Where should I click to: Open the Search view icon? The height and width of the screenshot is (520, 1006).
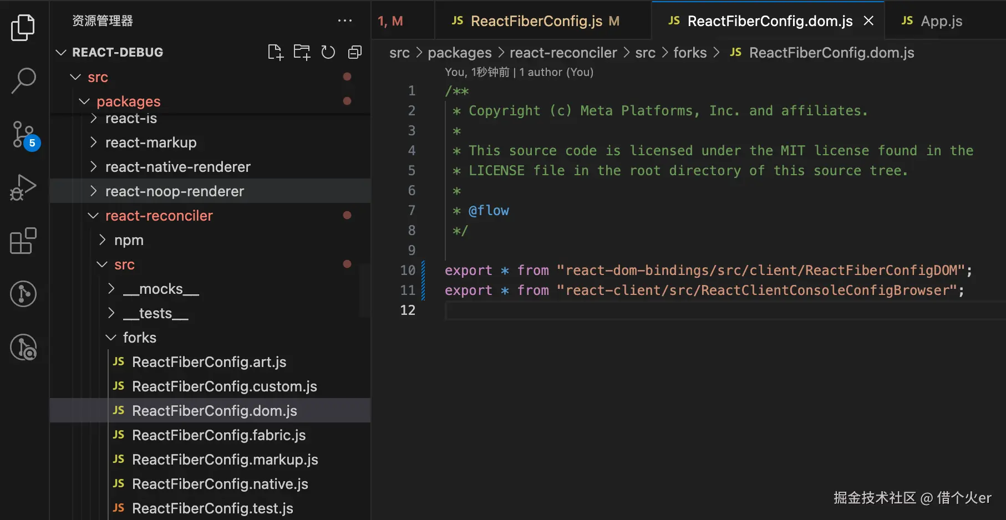(x=23, y=81)
